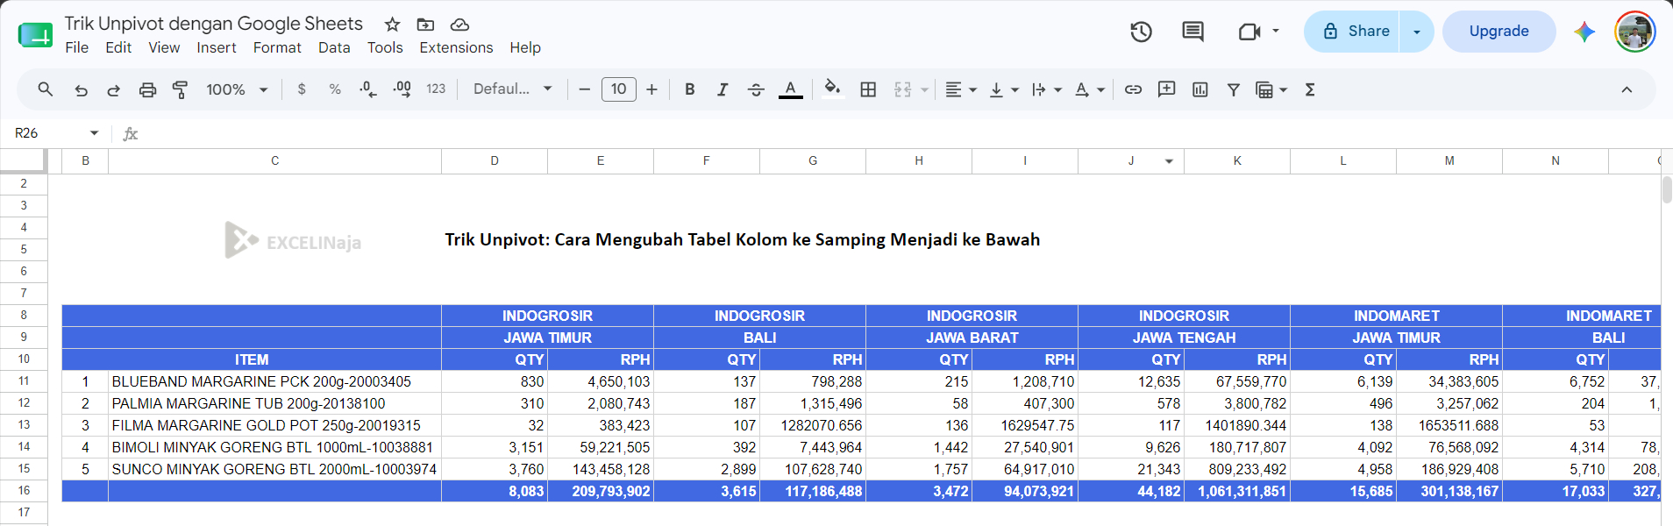The height and width of the screenshot is (526, 1673).
Task: Open the Edit menu
Action: coord(118,47)
